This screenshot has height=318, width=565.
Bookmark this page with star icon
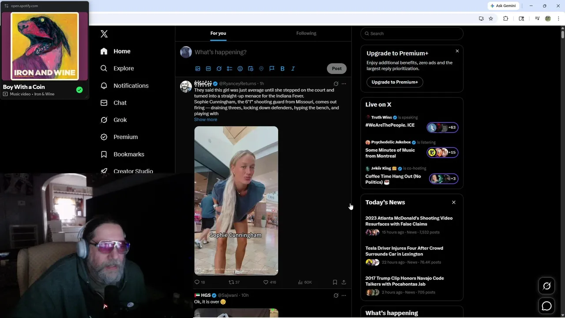[491, 19]
